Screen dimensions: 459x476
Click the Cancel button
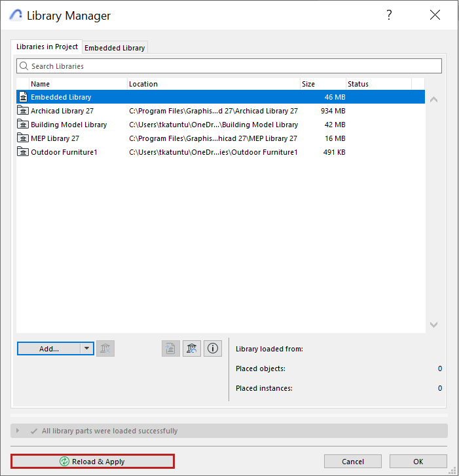tap(352, 462)
